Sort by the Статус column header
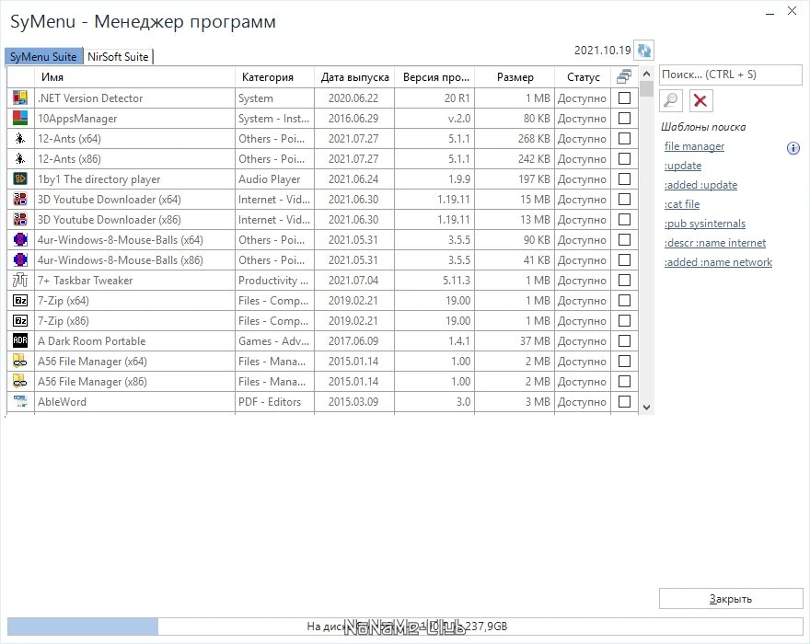Image resolution: width=810 pixels, height=644 pixels. (583, 77)
